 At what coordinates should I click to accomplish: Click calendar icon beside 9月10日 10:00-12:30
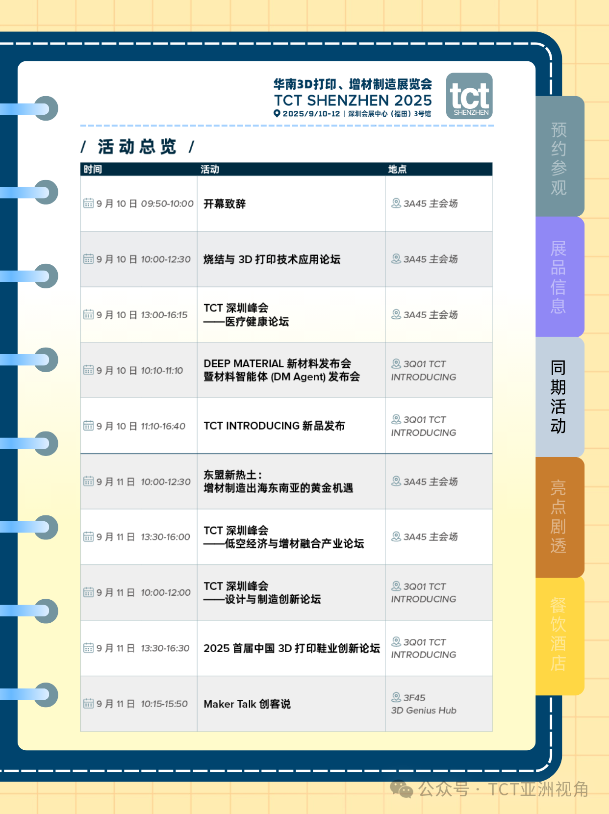click(88, 259)
